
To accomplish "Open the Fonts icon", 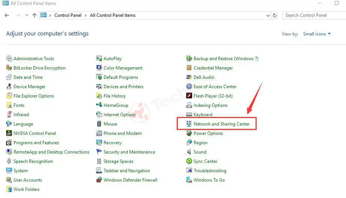I will click(x=9, y=105).
